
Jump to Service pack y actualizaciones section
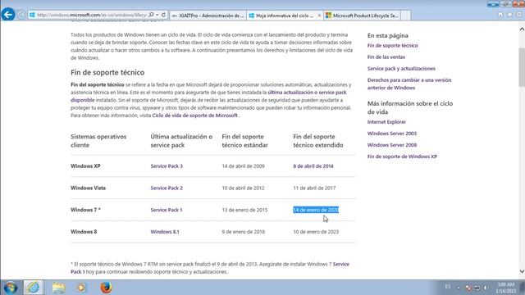point(401,69)
